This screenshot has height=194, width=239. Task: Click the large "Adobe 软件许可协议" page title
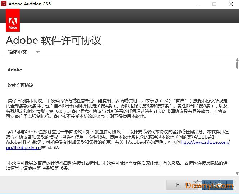pyautogui.click(x=54, y=40)
